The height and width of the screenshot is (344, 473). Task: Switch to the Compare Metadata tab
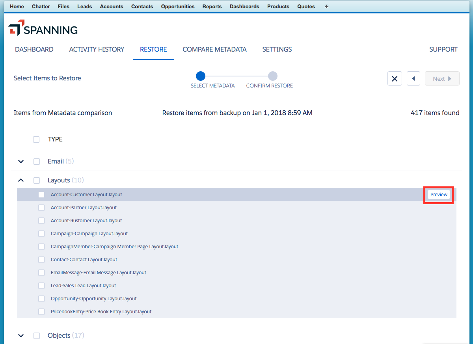click(x=214, y=49)
